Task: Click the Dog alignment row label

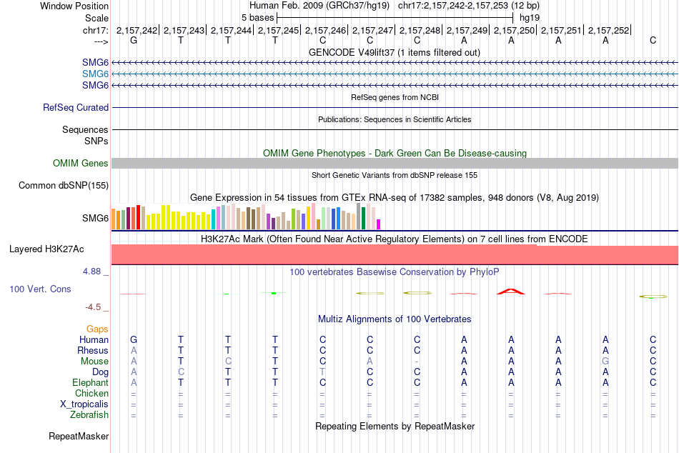Action: 100,372
